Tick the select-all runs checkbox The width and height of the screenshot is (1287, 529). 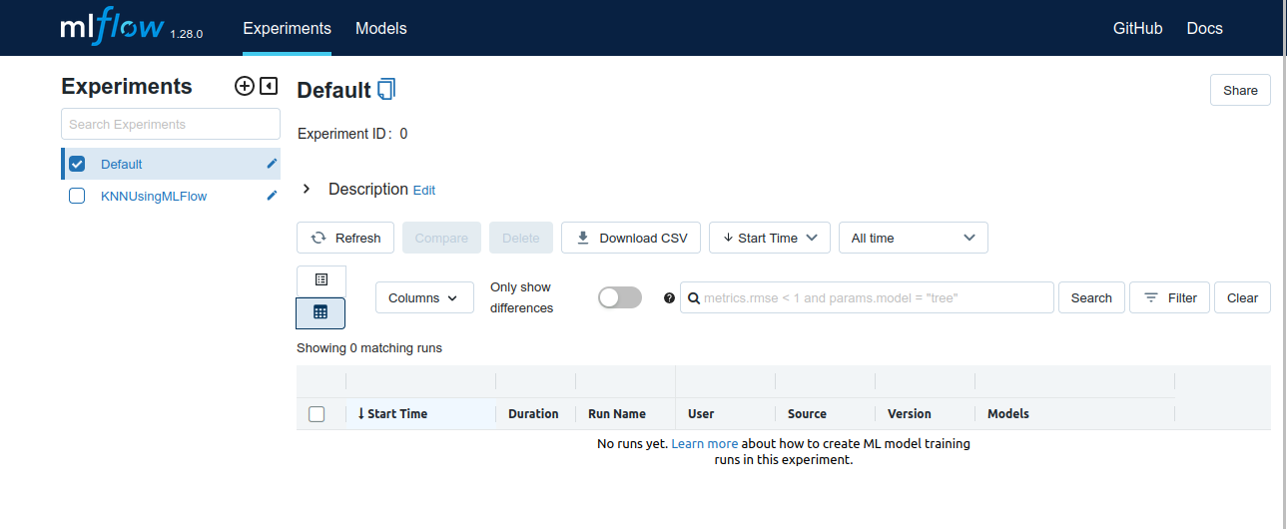pos(317,414)
